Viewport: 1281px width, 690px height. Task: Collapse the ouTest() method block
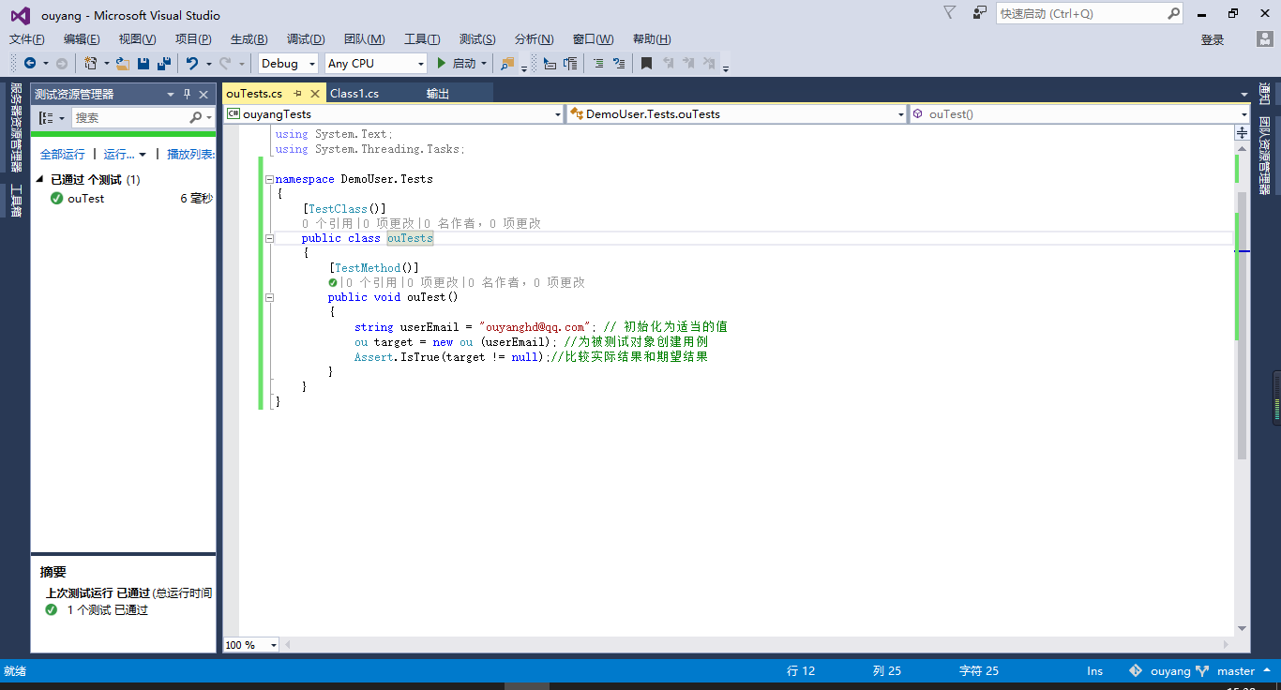270,298
